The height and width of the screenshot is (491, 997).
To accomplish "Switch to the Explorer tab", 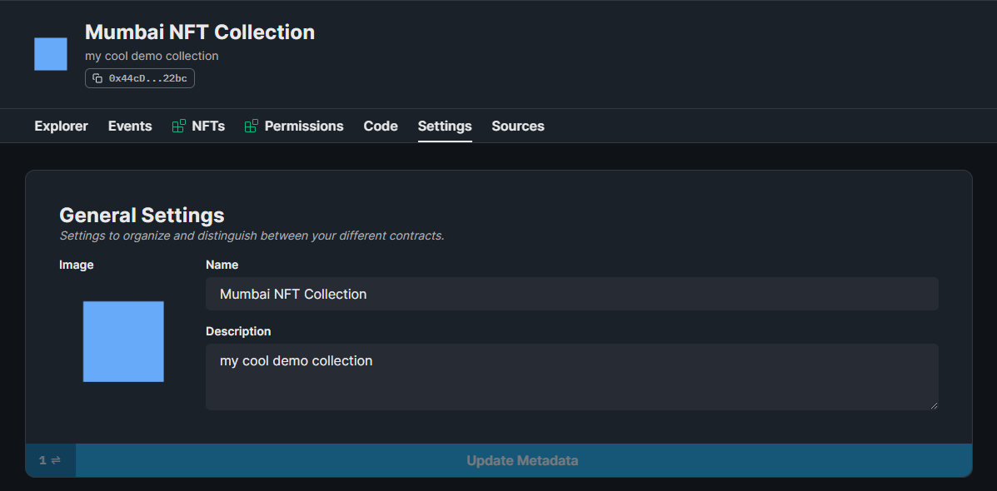I will coord(61,126).
